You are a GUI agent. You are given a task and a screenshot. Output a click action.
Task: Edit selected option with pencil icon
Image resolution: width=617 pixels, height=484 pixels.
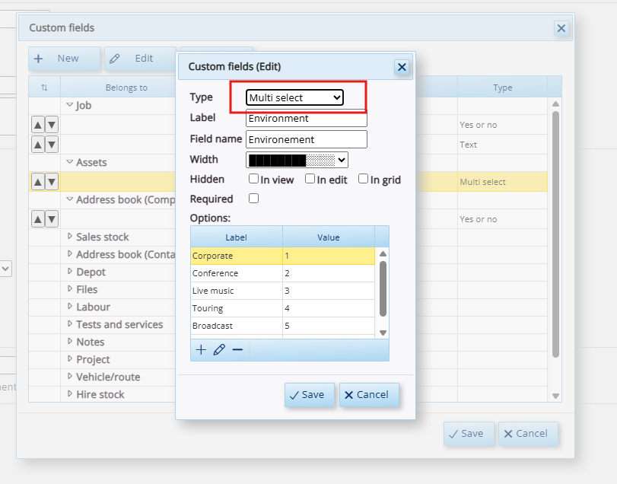point(219,350)
